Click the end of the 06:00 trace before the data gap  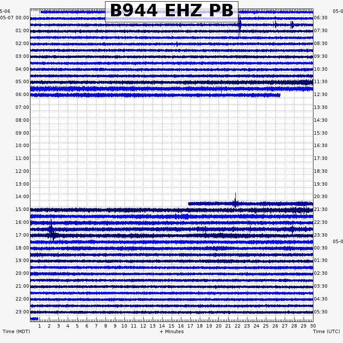(279, 95)
